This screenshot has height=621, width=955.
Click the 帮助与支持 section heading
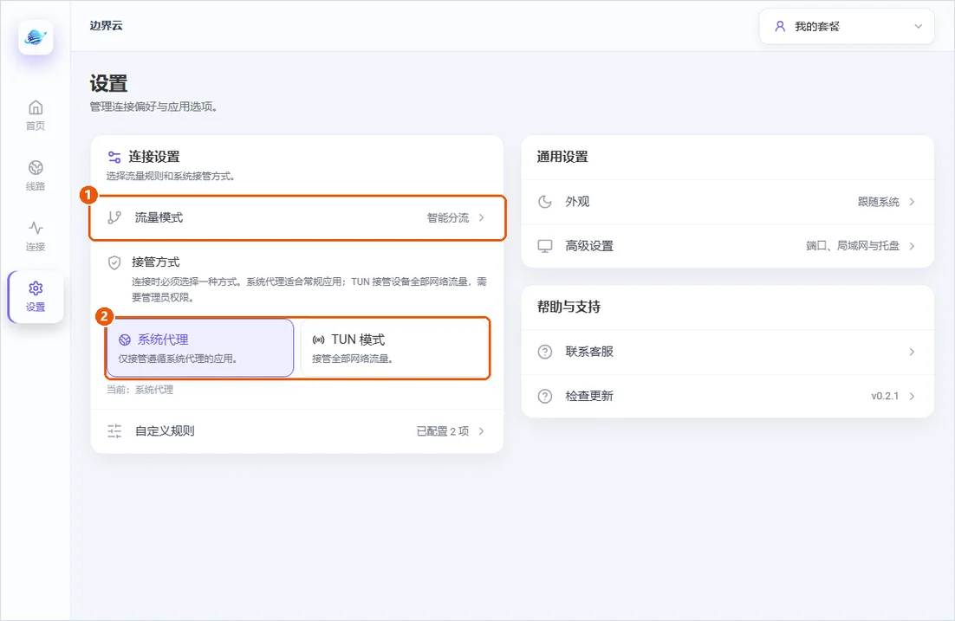(x=568, y=307)
